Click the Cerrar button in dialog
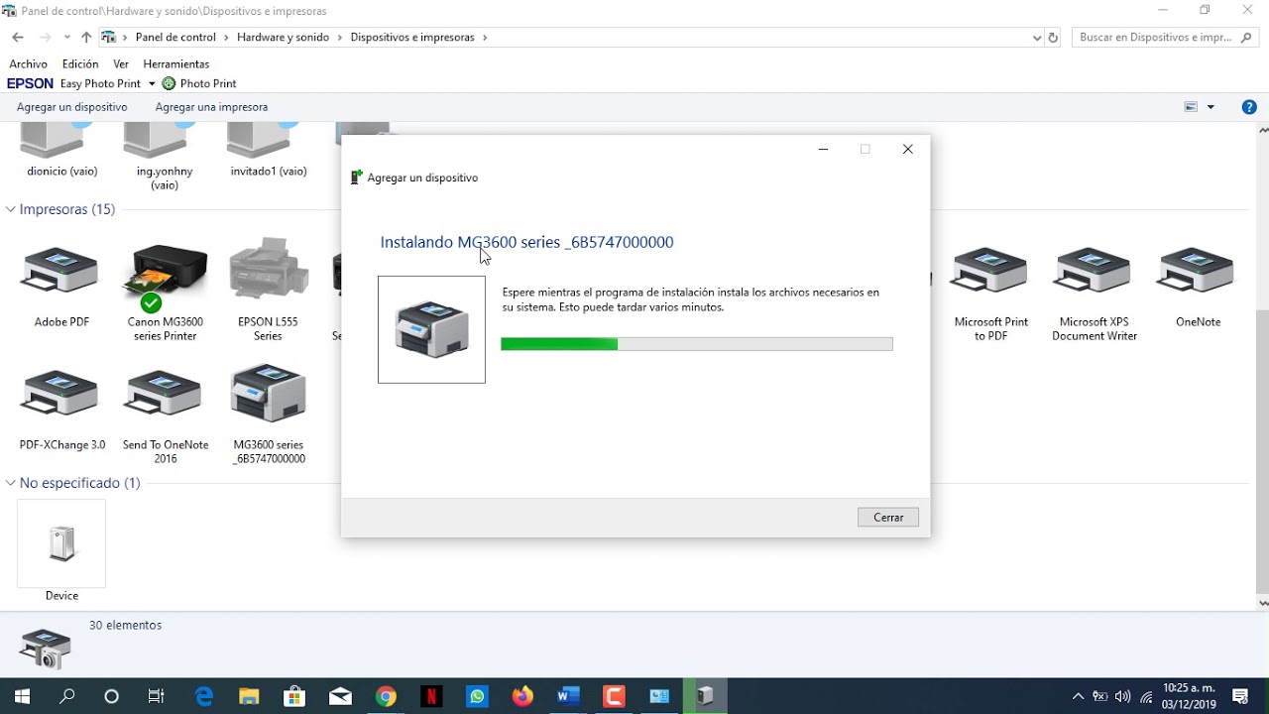This screenshot has height=714, width=1269. pyautogui.click(x=888, y=518)
